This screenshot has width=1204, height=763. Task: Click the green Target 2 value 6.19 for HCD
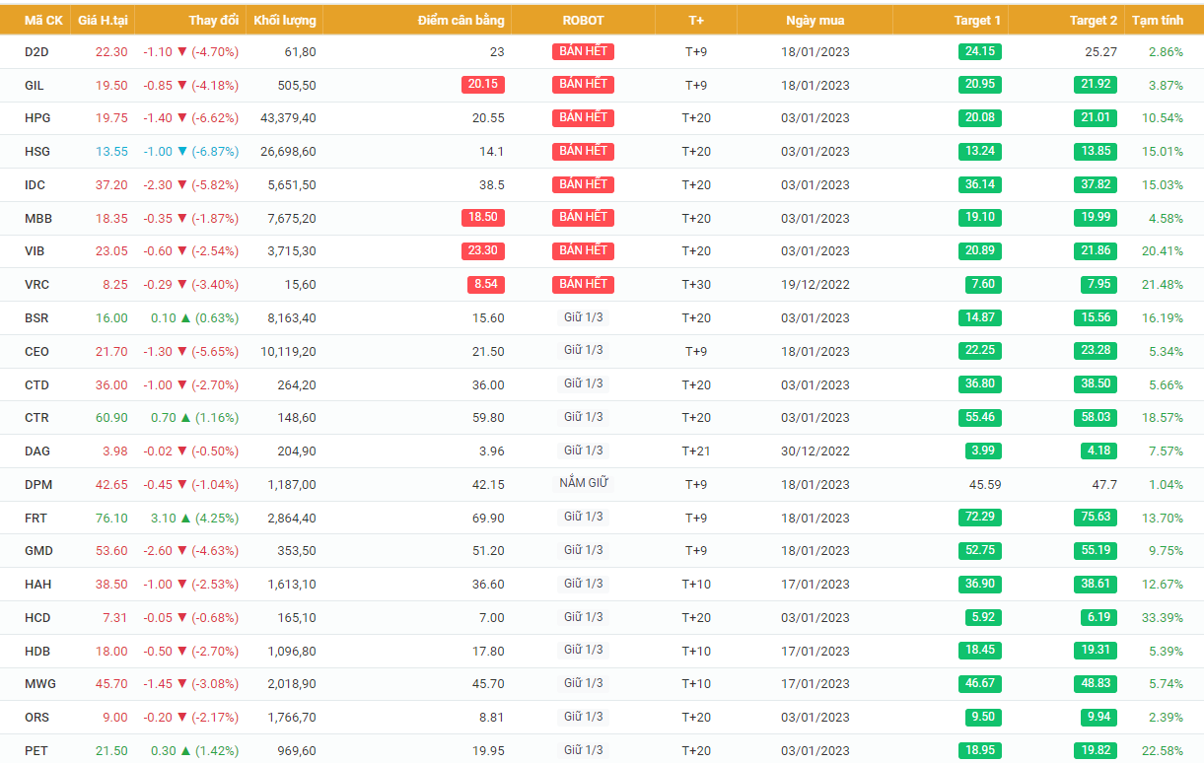pyautogui.click(x=1099, y=618)
